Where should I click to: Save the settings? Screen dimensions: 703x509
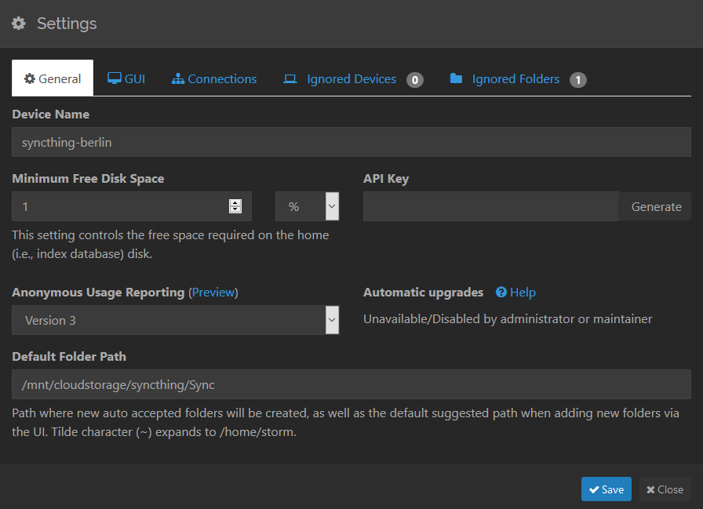606,489
